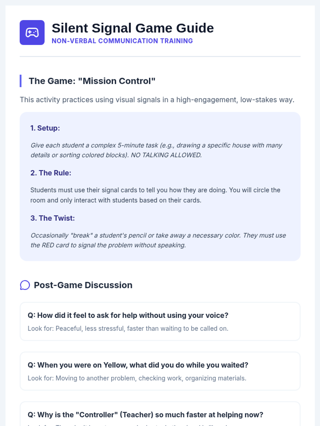
Task: Click the chat bubble discussion icon
Action: [25, 285]
